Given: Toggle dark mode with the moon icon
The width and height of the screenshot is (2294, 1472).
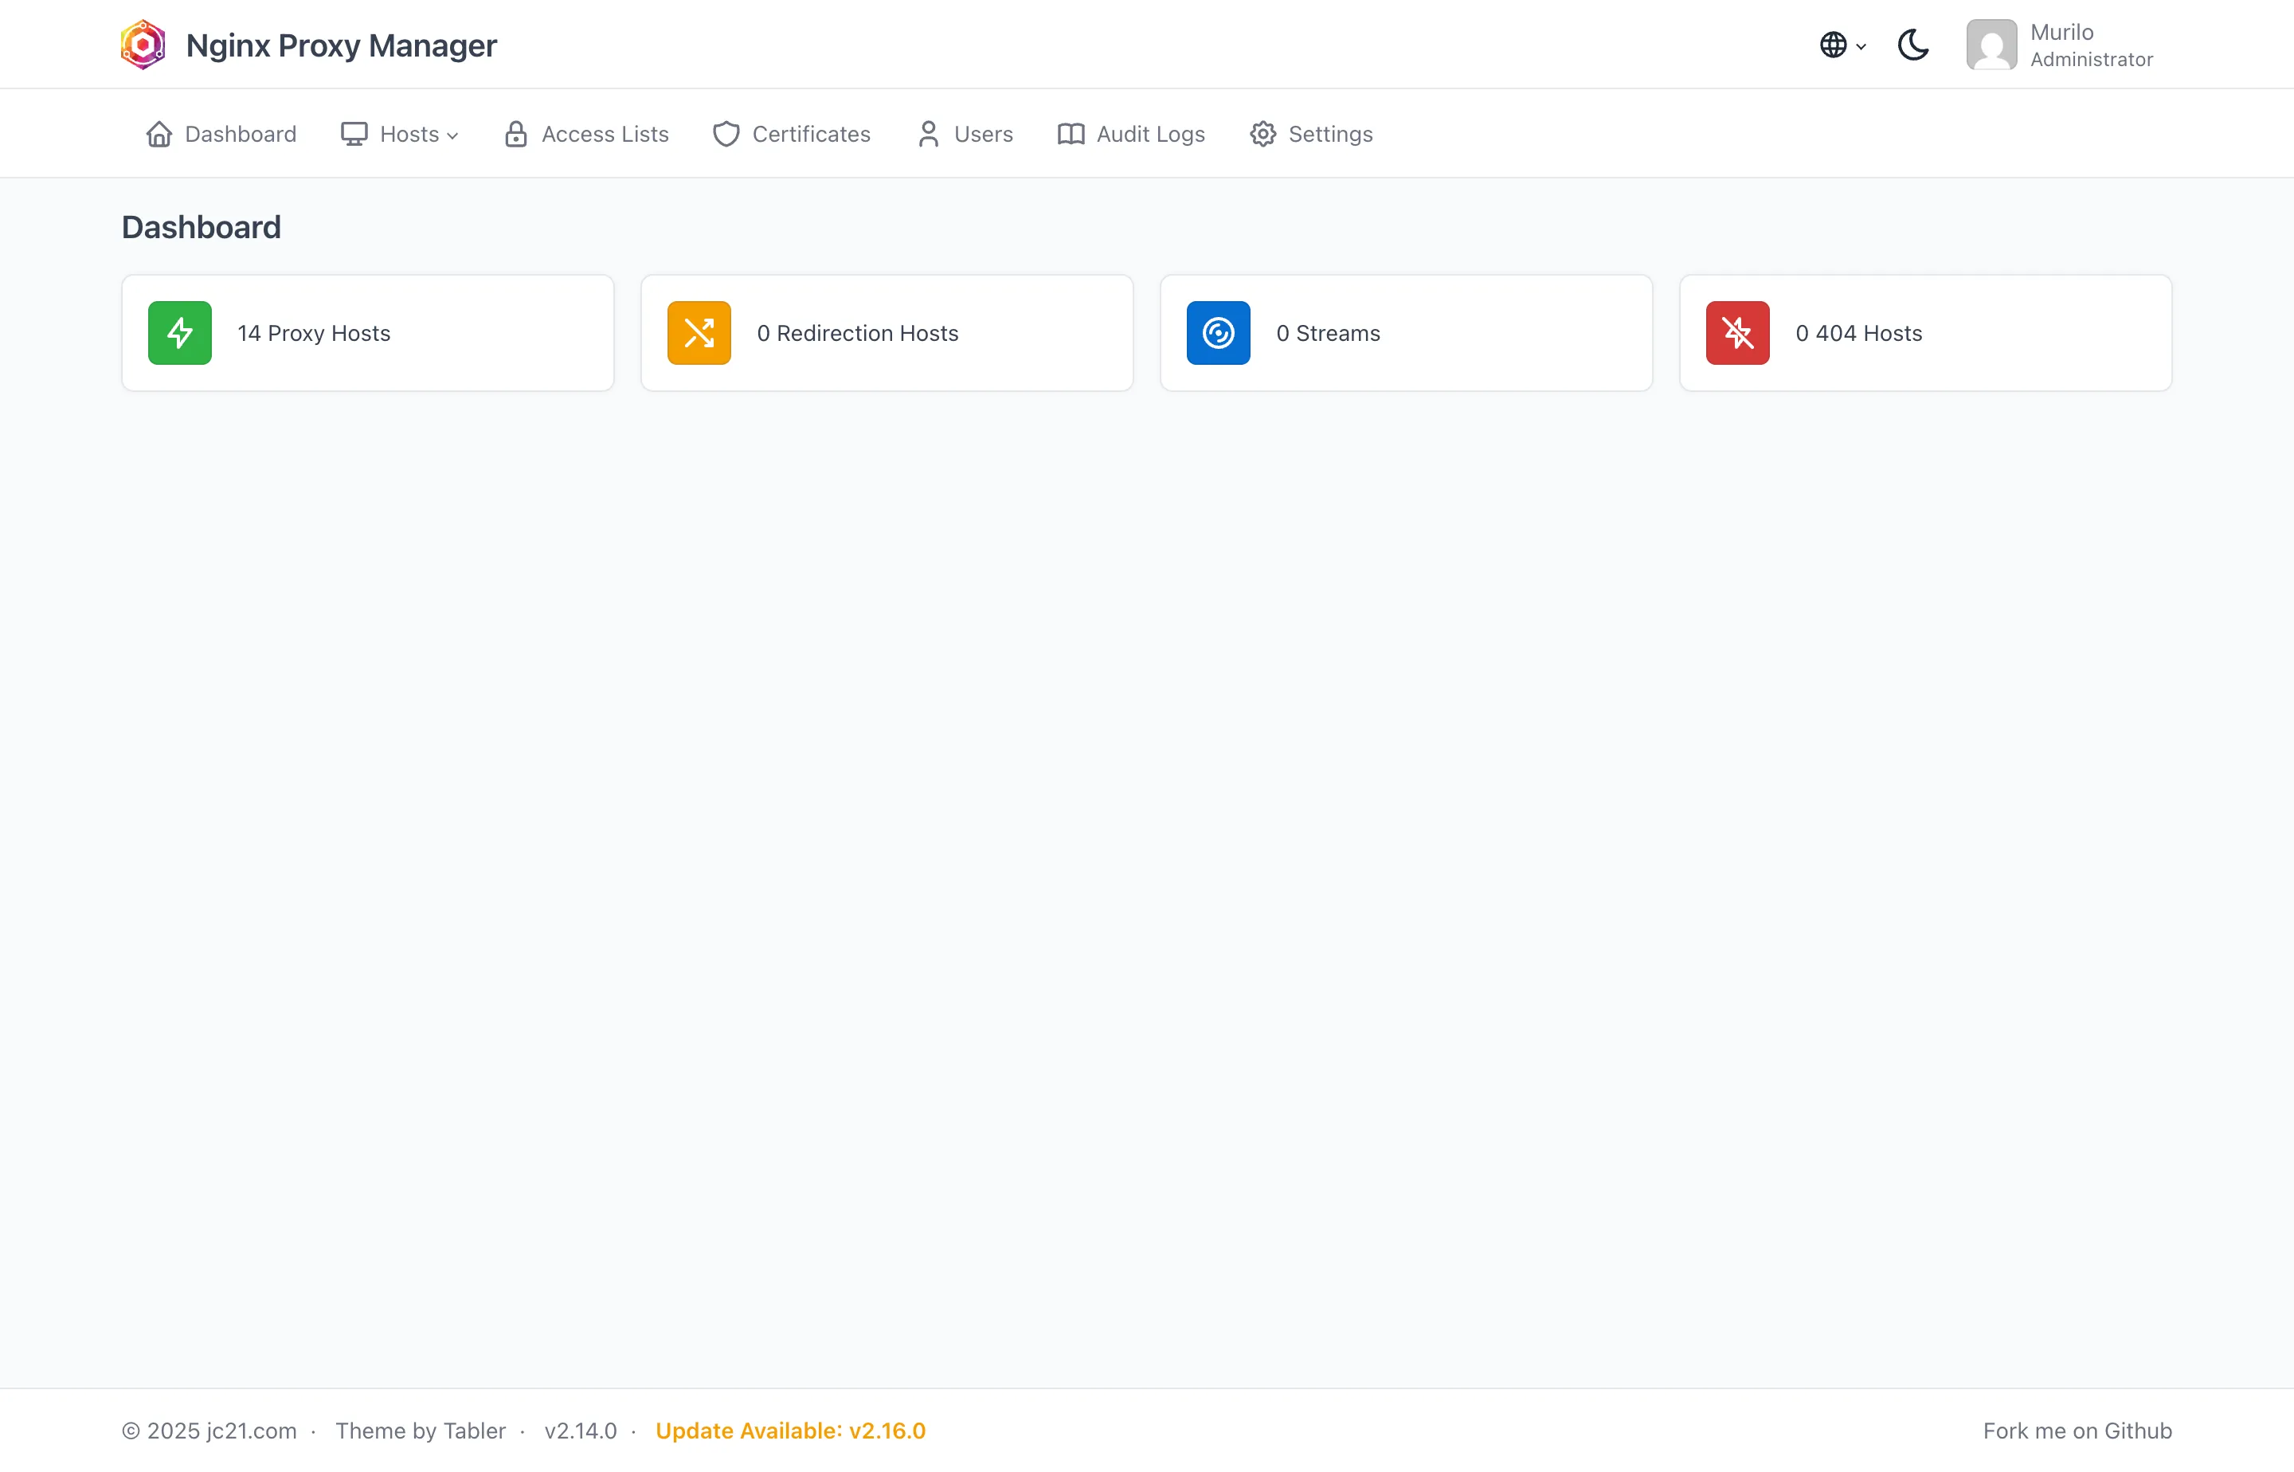Looking at the screenshot, I should coord(1912,45).
